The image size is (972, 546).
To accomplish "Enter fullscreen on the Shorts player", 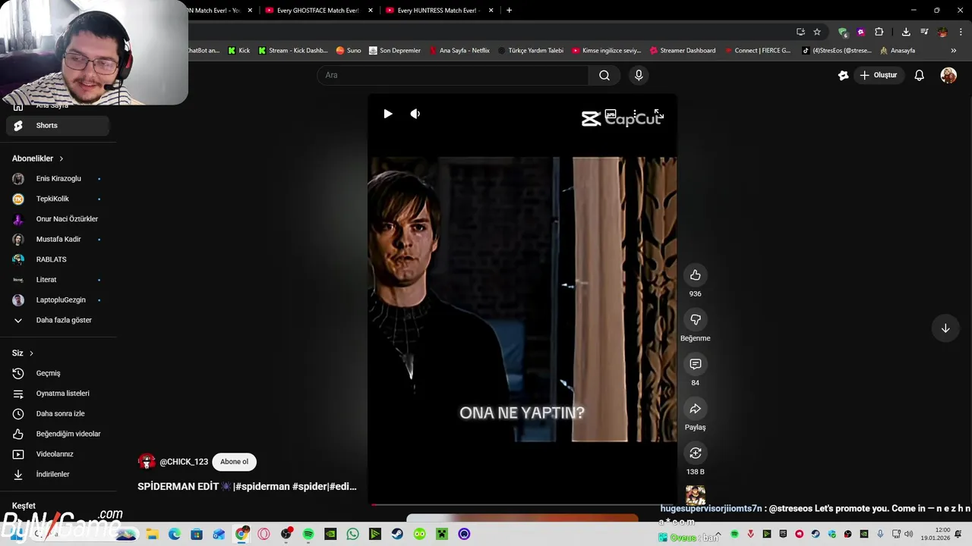I will [658, 115].
